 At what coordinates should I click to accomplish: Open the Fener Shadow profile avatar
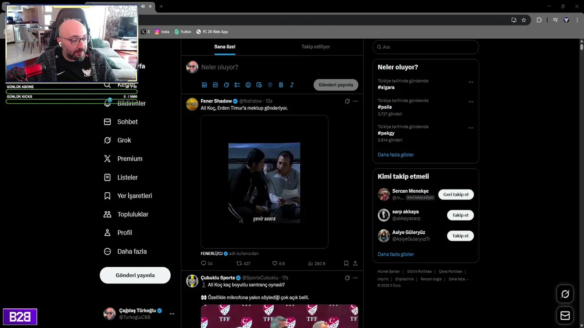[x=192, y=104]
